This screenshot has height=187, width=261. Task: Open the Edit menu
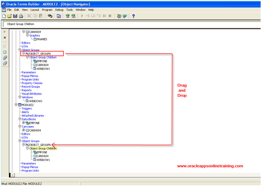pos(17,10)
